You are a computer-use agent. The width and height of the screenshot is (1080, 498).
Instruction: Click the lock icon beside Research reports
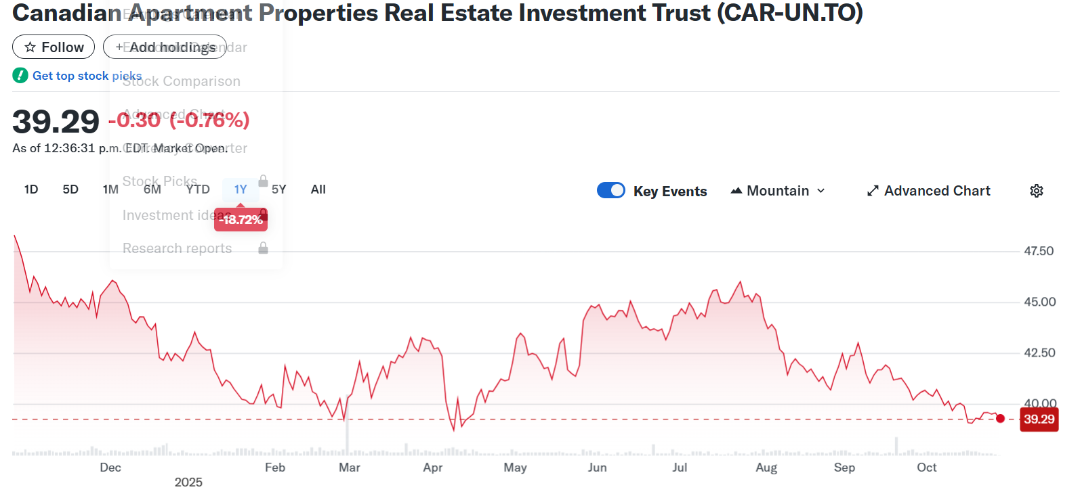click(x=263, y=248)
